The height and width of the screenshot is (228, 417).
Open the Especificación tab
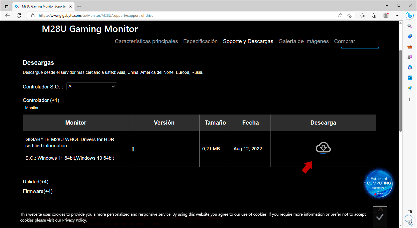pyautogui.click(x=200, y=41)
